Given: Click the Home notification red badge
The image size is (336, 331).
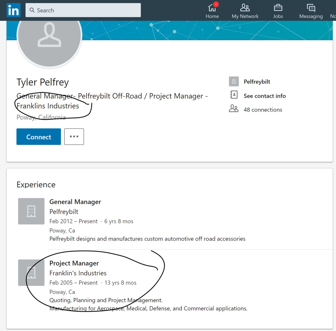Looking at the screenshot, I should 216,4.
